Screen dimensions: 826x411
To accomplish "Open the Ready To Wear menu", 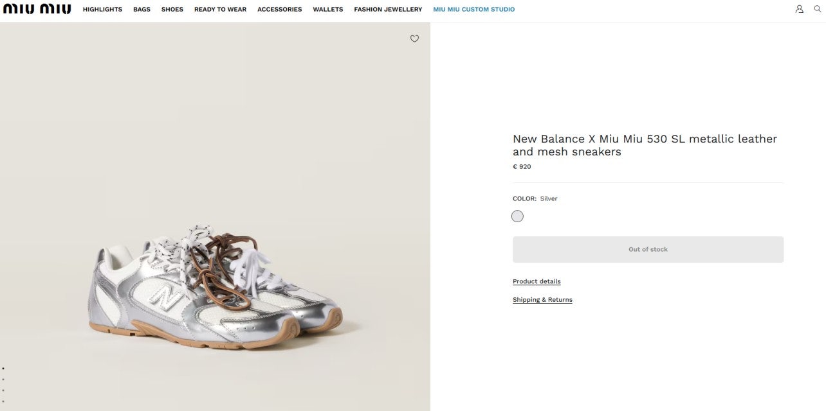I will click(220, 10).
